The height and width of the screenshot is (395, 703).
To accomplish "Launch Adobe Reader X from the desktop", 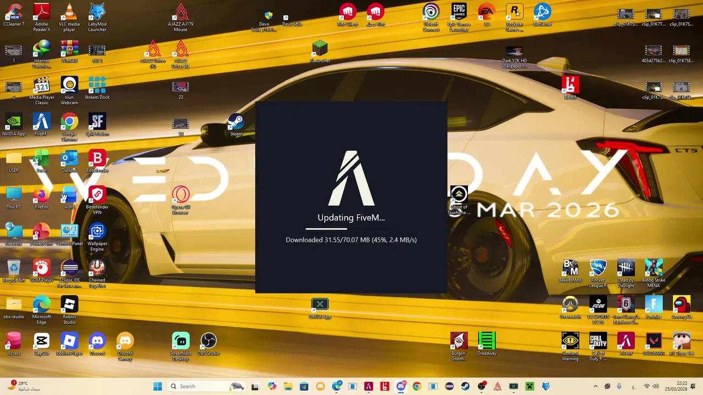I will click(x=42, y=18).
